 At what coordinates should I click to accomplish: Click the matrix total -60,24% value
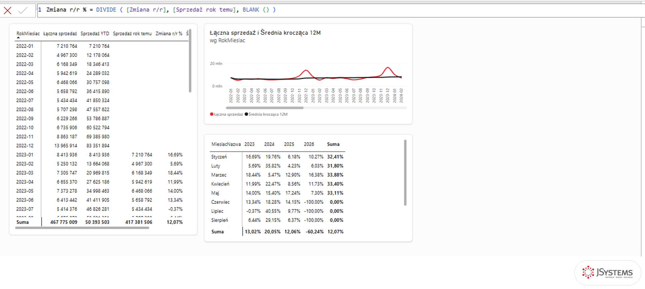pos(314,232)
